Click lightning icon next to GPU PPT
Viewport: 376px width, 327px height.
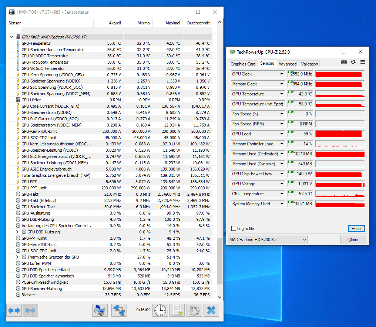coord(18,182)
